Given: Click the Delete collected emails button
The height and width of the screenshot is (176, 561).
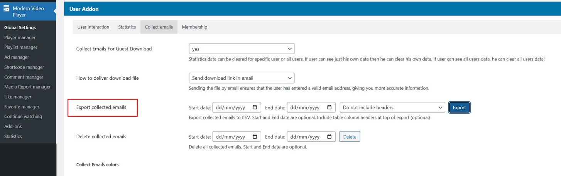Looking at the screenshot, I should [350, 137].
